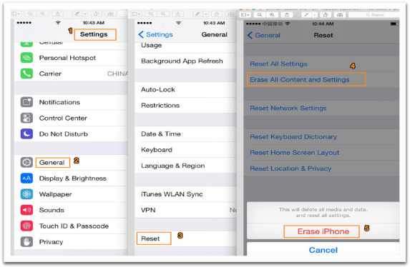The height and width of the screenshot is (267, 410).
Task: Click zoom in magnifier in right Preview window
Action: tap(272, 15)
